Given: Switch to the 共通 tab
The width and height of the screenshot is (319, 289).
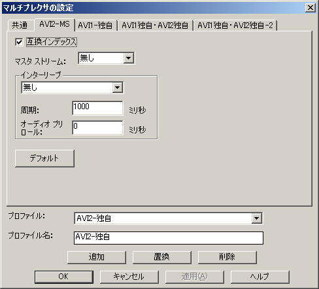Looking at the screenshot, I should pos(20,25).
